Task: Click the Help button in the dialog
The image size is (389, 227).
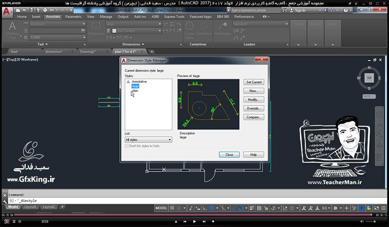Action: click(253, 155)
